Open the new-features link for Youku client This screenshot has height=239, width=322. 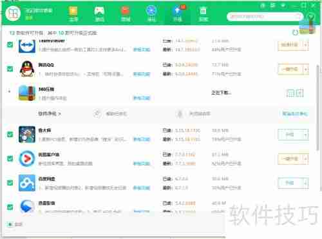tap(142, 164)
